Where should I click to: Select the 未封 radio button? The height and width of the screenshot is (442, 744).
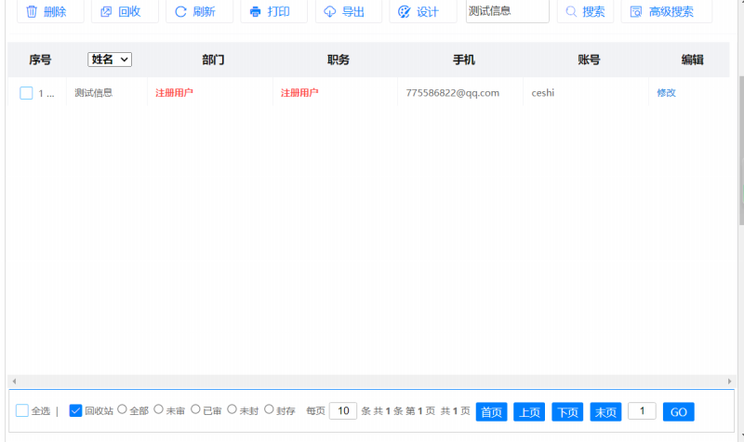coord(232,409)
